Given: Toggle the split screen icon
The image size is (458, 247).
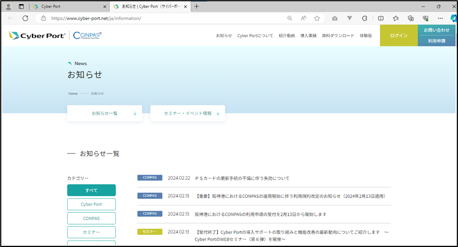Looking at the screenshot, I should [x=381, y=18].
